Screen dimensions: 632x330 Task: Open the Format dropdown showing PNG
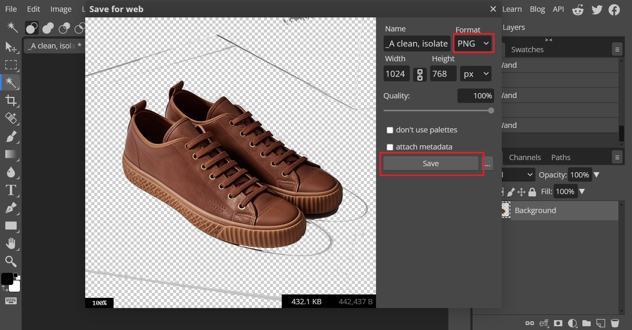[x=473, y=43]
